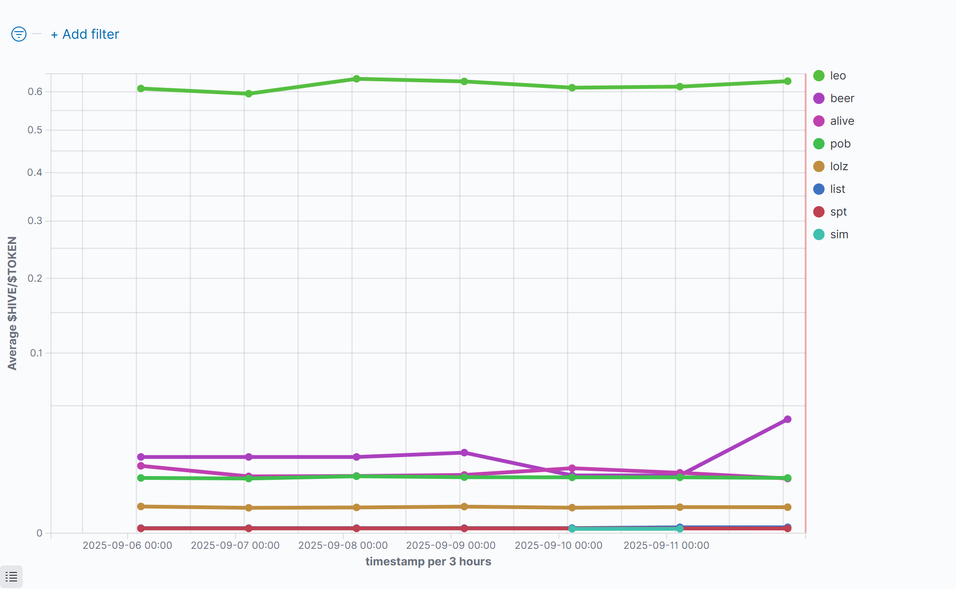
Task: Click the beer legend purple dot
Action: pyautogui.click(x=819, y=98)
